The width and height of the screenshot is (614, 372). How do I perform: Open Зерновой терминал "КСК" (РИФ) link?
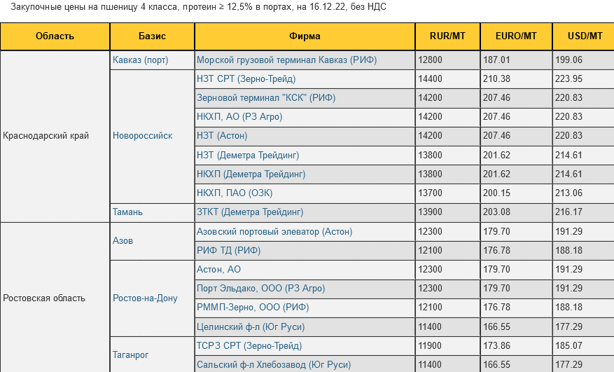point(266,98)
